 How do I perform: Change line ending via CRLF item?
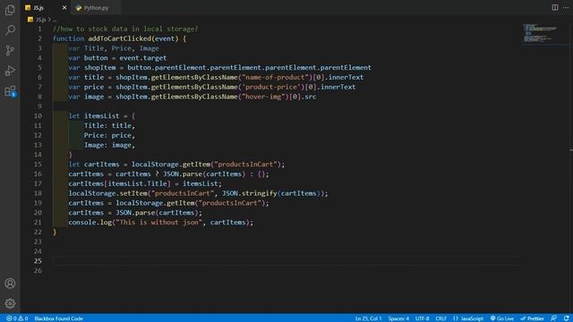click(440, 318)
